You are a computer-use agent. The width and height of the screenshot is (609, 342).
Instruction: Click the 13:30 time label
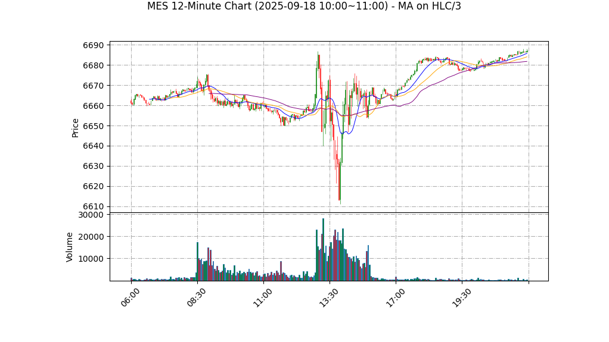pyautogui.click(x=328, y=298)
